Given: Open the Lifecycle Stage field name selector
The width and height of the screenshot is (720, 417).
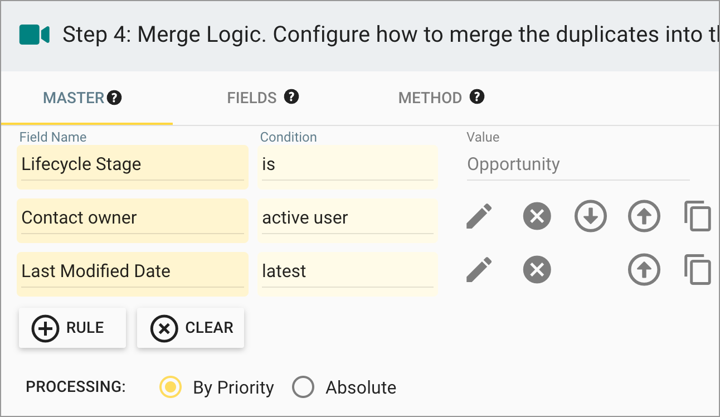Looking at the screenshot, I should pyautogui.click(x=133, y=167).
